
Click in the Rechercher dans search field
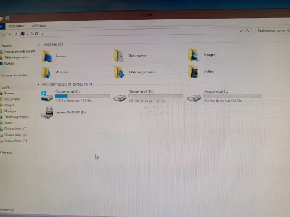273,30
